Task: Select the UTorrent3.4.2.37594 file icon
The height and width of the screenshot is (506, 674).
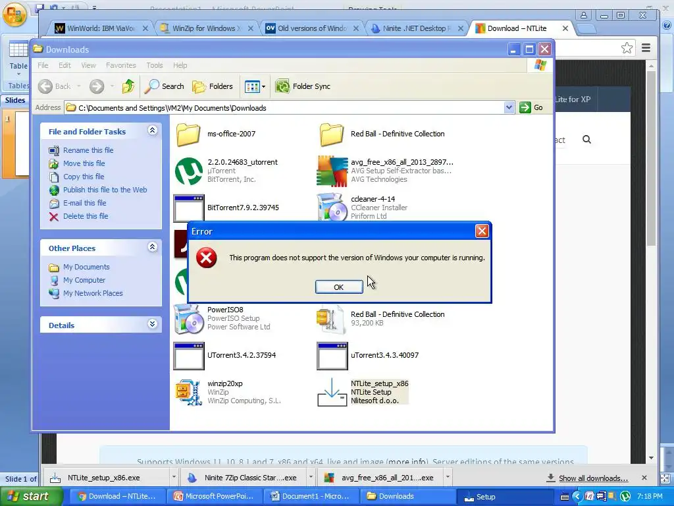Action: 189,356
